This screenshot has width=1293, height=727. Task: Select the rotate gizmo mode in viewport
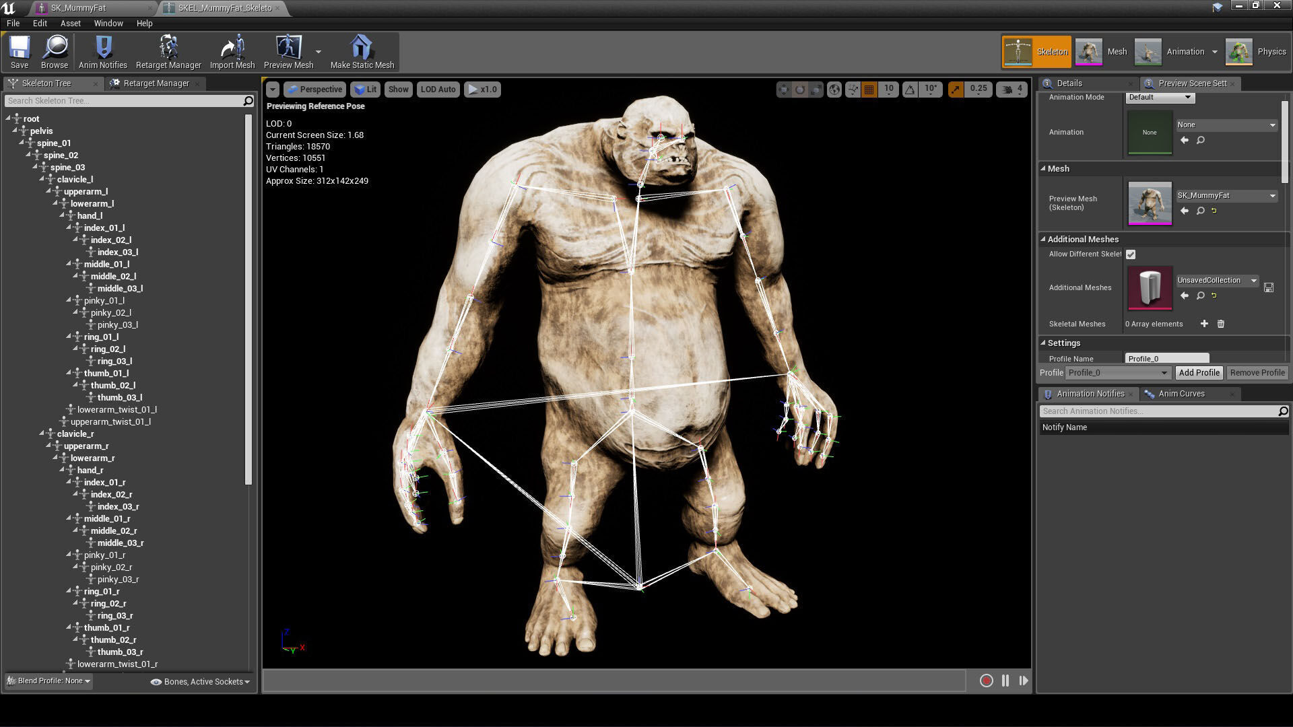coord(799,90)
